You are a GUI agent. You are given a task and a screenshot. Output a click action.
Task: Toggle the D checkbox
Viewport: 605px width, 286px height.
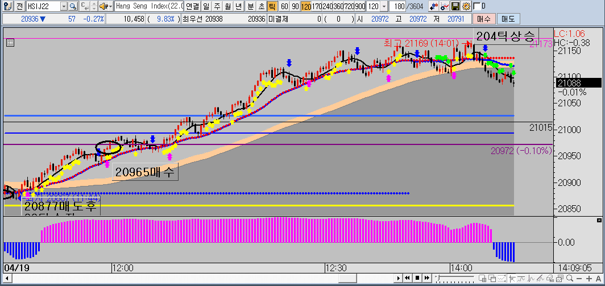pos(477,6)
